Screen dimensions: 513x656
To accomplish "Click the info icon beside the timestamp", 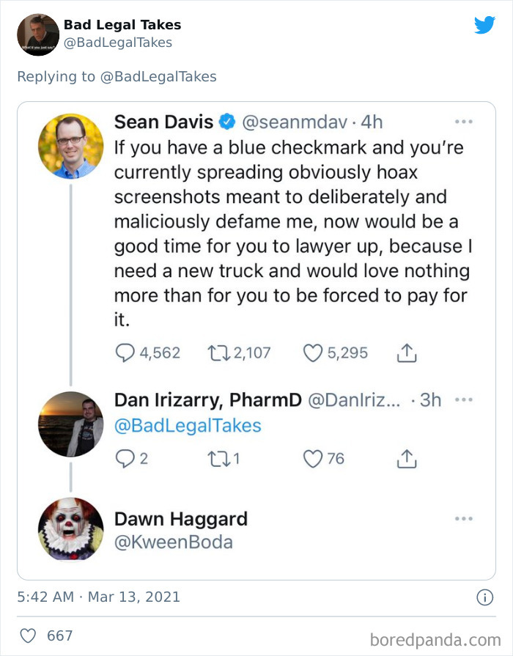I will click(x=484, y=597).
